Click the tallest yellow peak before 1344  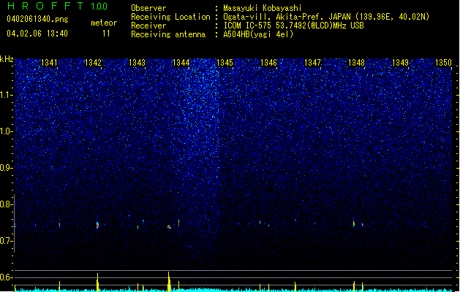point(169,282)
